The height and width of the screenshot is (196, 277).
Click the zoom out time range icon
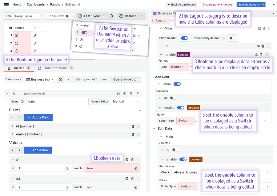(x=111, y=16)
